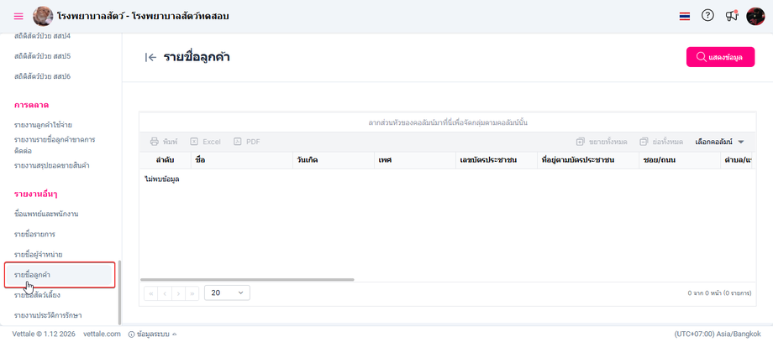Open สถิติสัตว์ป่วย สสป5 report
This screenshot has width=773, height=342.
pos(42,56)
